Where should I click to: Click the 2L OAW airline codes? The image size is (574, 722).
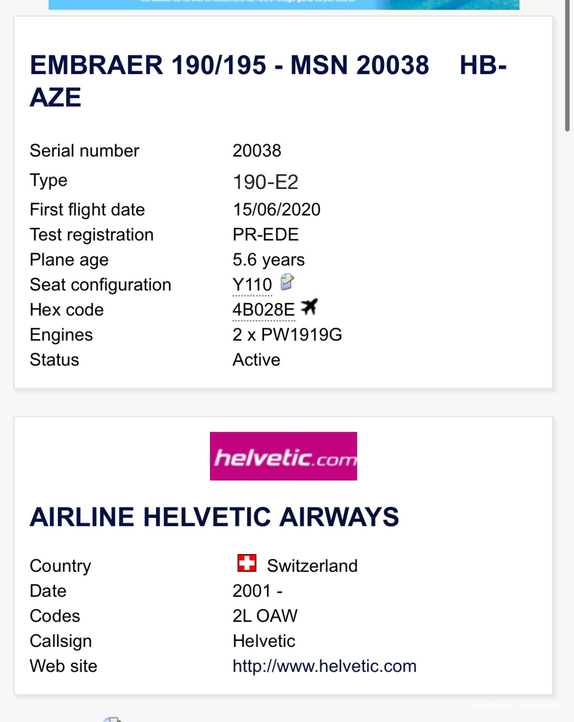click(x=265, y=616)
